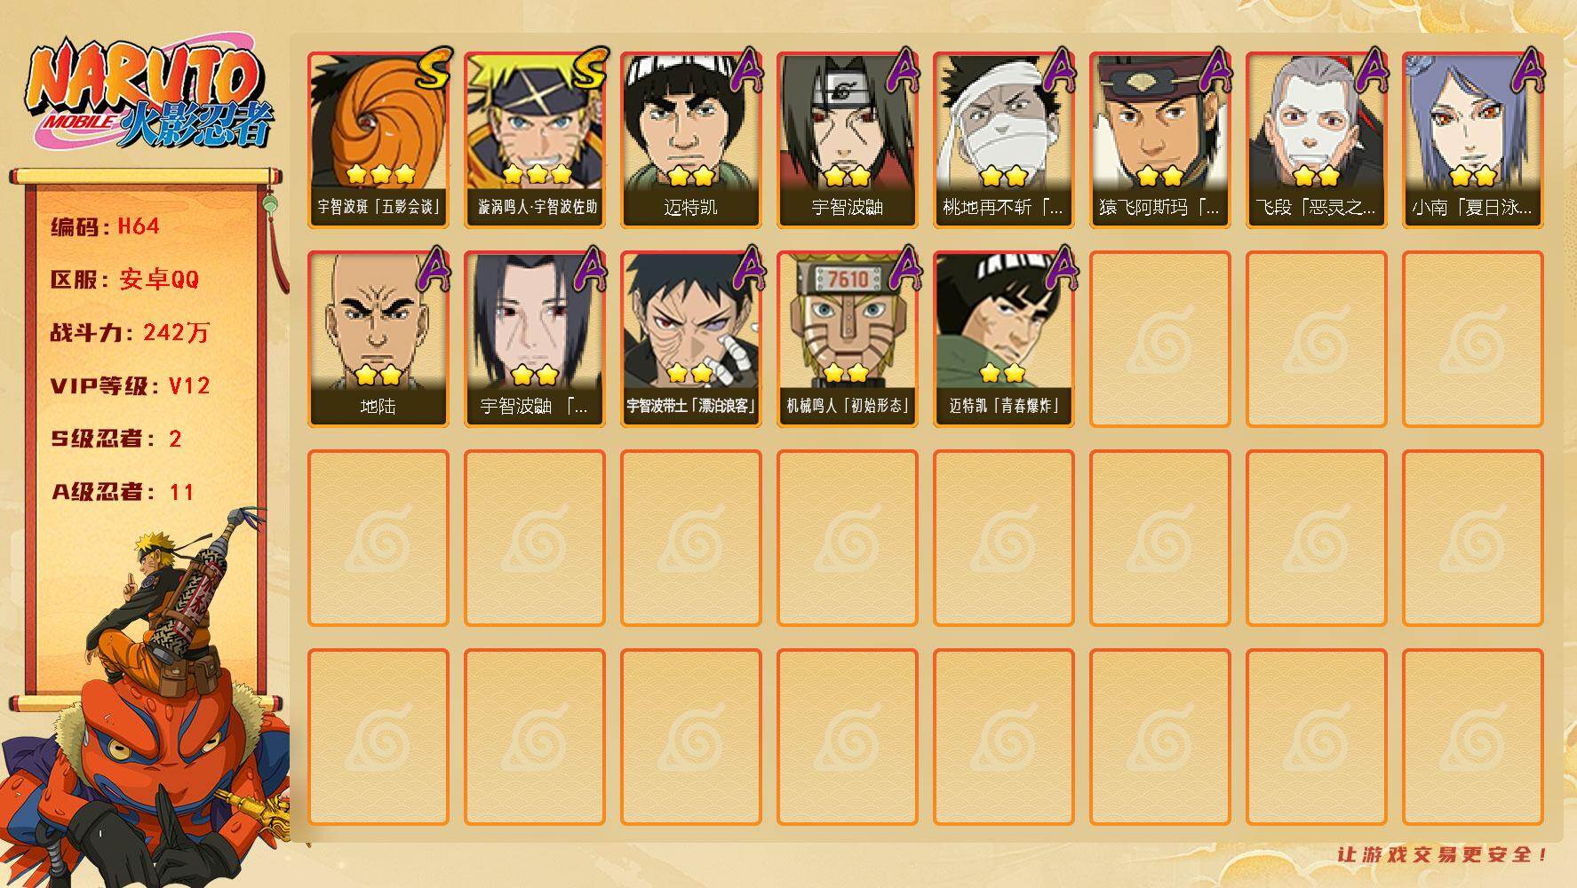Screen dimensions: 1577x888
Task: Select the 机械鸣人「初始形态」 robot card
Action: pos(847,339)
